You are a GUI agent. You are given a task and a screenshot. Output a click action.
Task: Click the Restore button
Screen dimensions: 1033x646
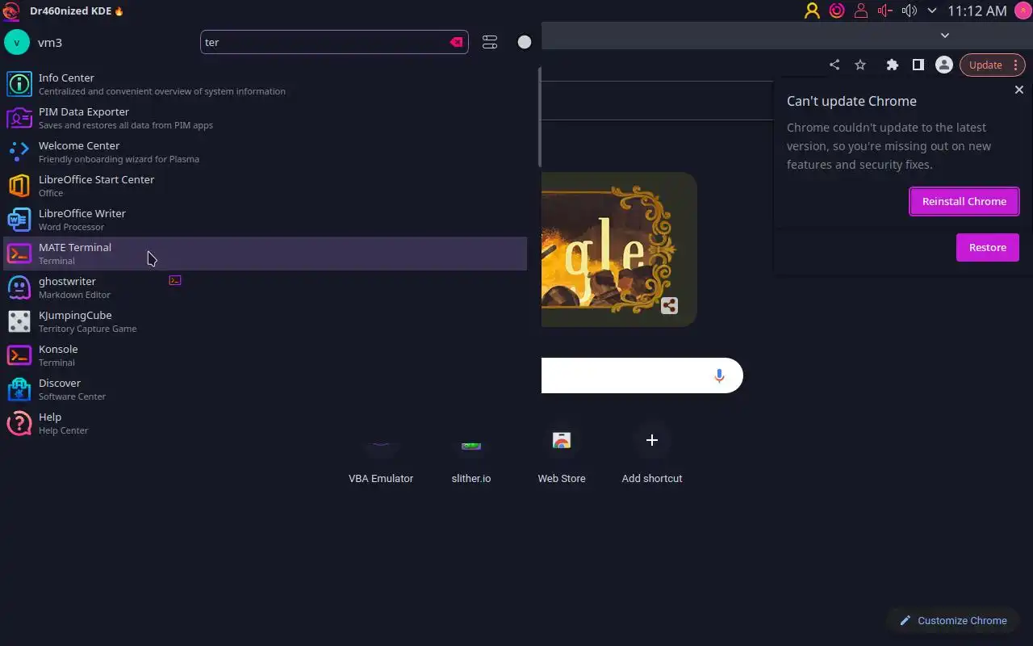(987, 247)
